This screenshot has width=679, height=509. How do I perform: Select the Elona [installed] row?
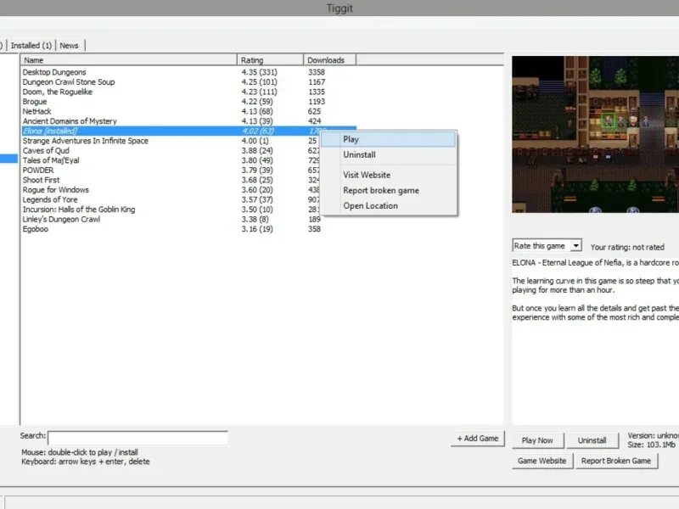point(188,131)
